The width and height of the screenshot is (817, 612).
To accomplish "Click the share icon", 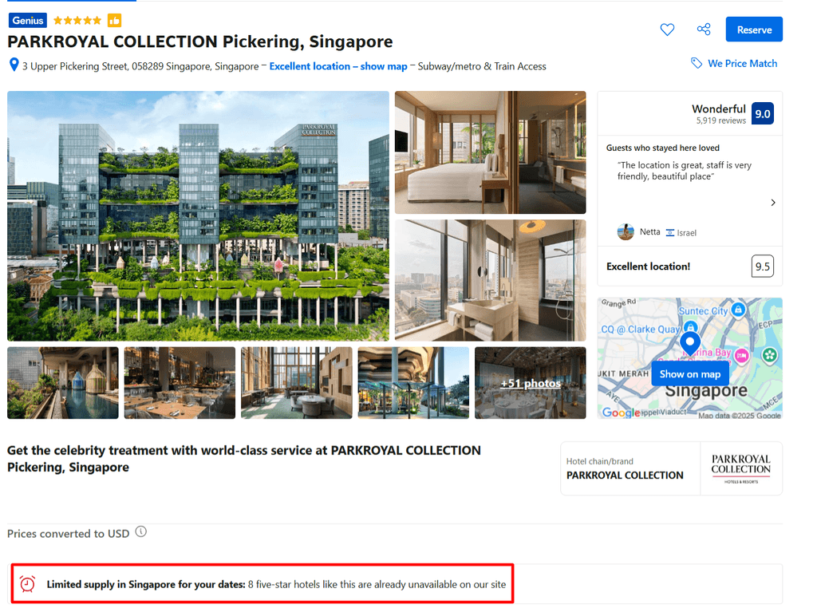I will pyautogui.click(x=704, y=30).
